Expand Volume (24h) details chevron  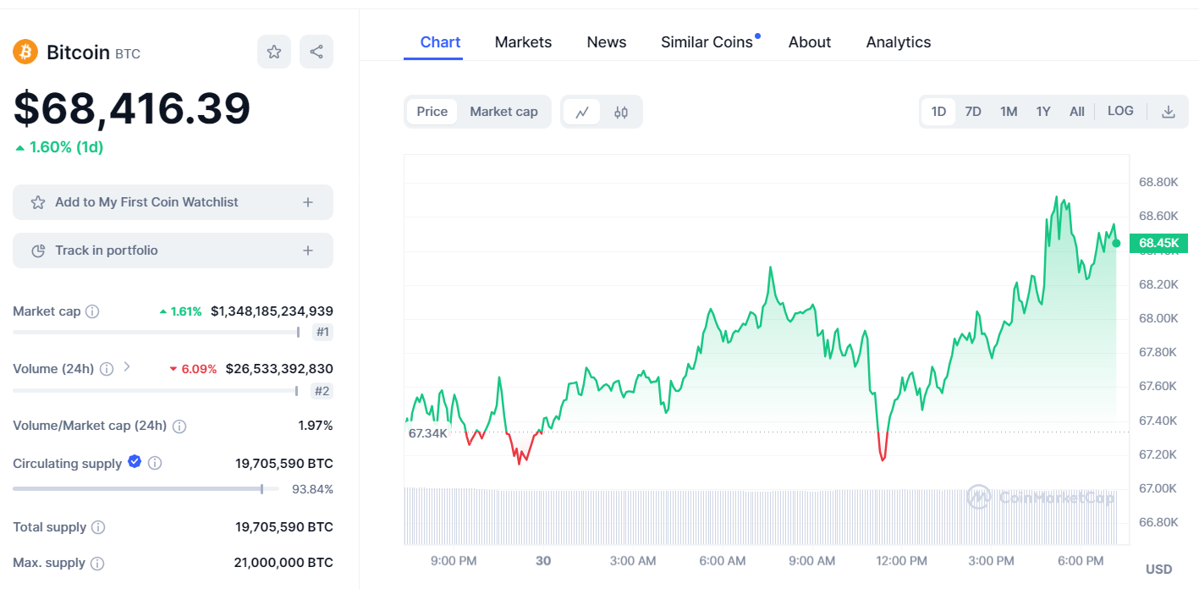[x=127, y=367]
